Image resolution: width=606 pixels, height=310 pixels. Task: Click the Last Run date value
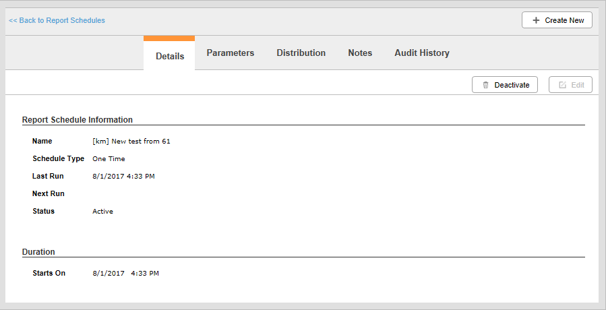click(123, 177)
